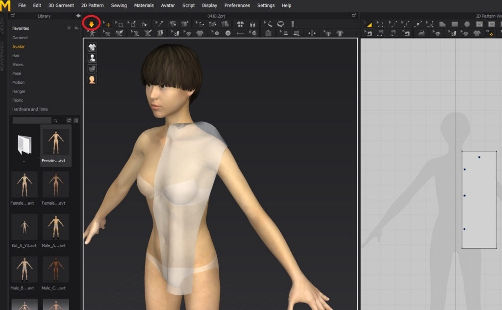
Task: Add a favorite with plus button
Action: [69, 28]
